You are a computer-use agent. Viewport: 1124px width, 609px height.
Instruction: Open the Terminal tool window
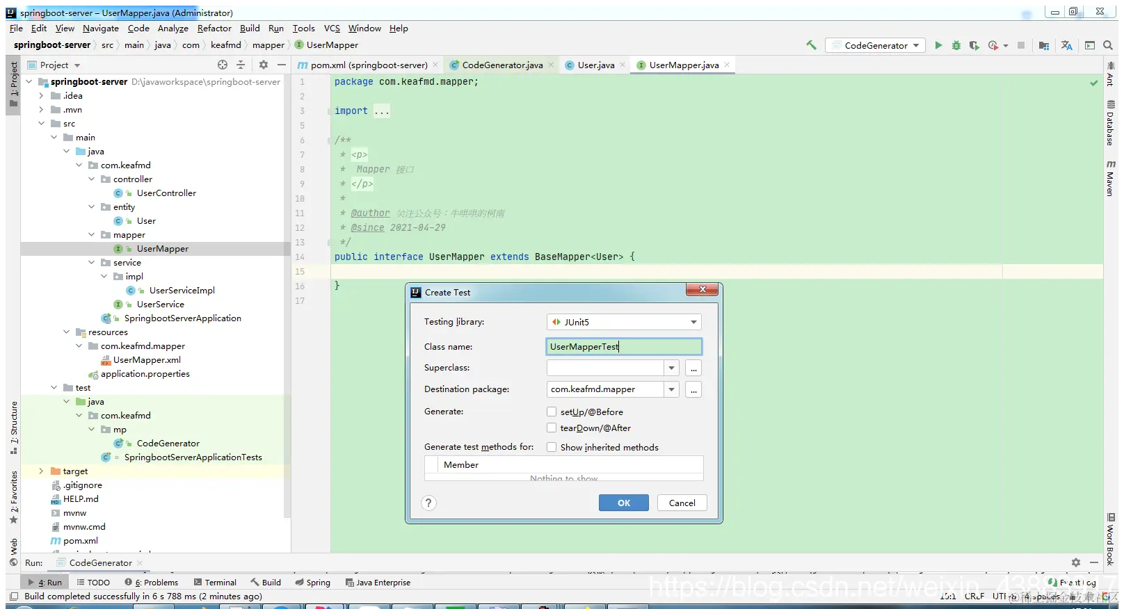pos(216,583)
